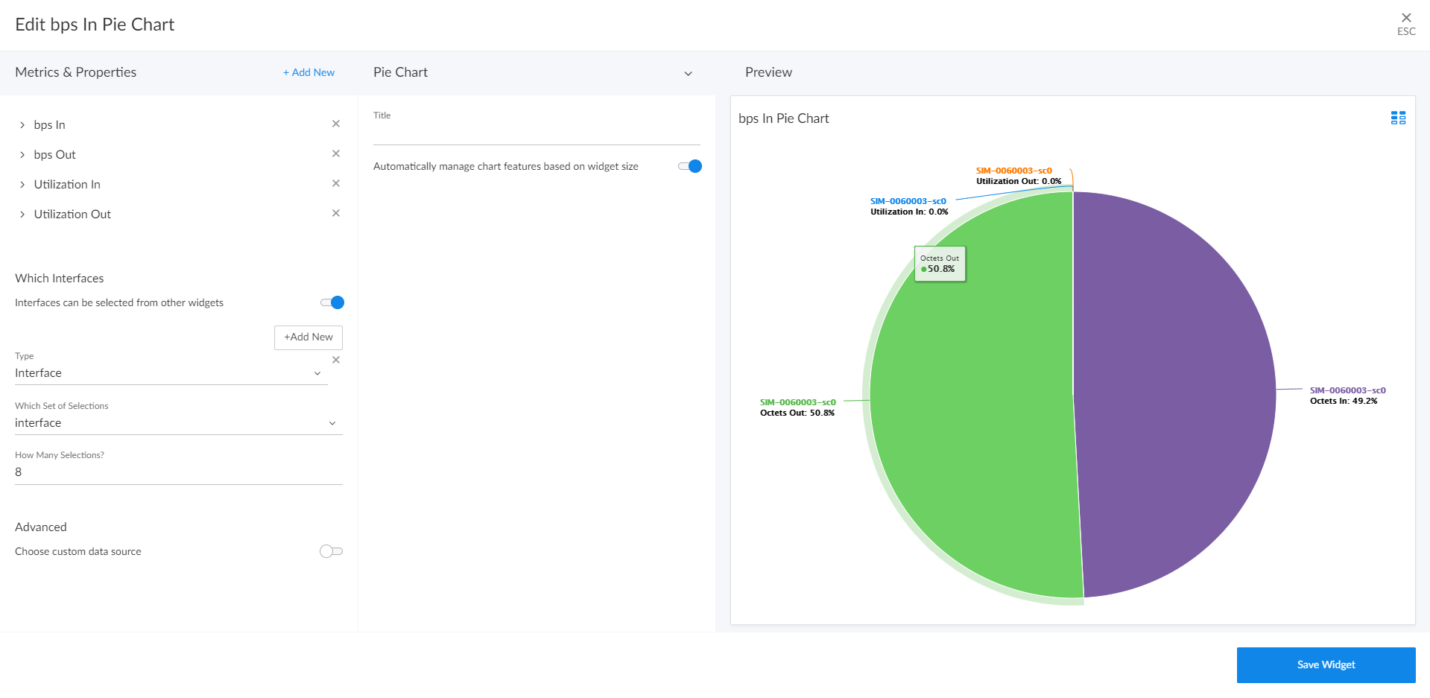
Task: Disable automatic chart feature management
Action: click(690, 166)
